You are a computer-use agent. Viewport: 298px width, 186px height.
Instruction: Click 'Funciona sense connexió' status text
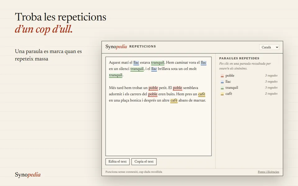pyautogui.click(x=134, y=172)
